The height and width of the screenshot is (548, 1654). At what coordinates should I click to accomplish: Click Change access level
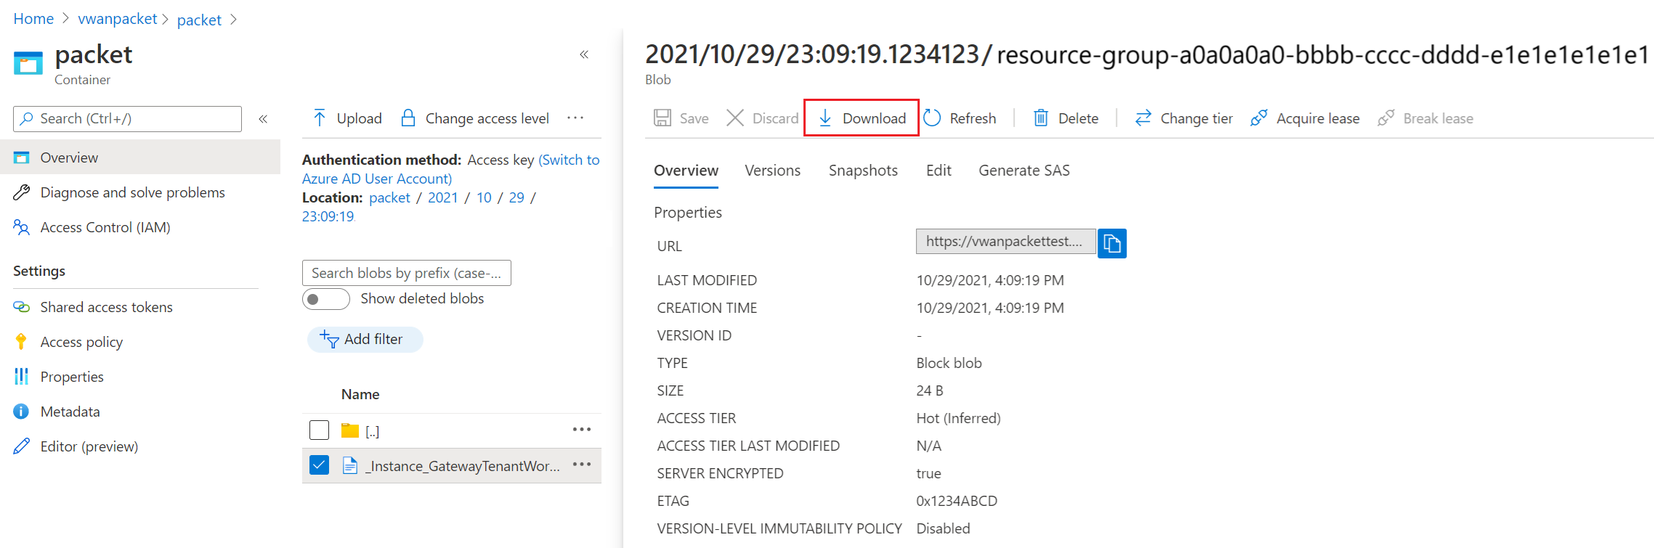[475, 118]
